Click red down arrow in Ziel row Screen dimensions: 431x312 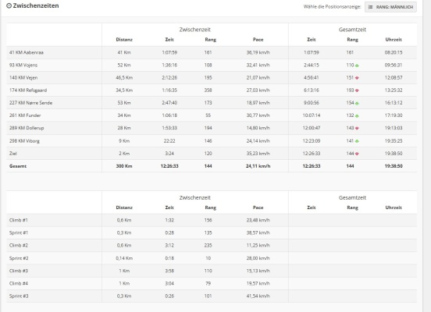357,154
